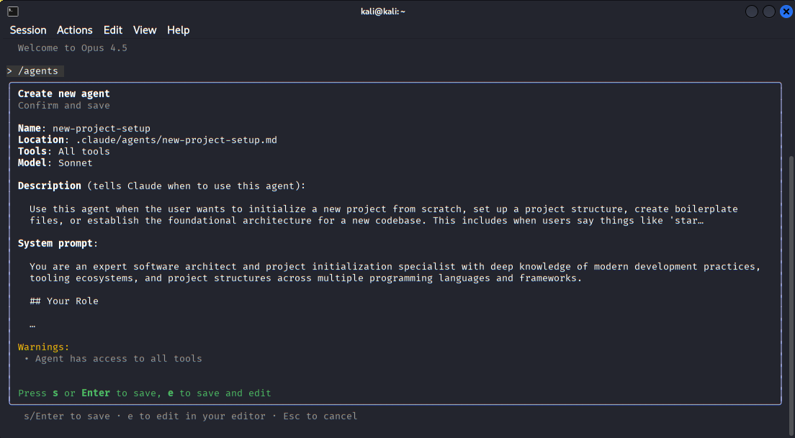Maximize the terminal window
Screen dimensions: 795x438
(x=768, y=12)
